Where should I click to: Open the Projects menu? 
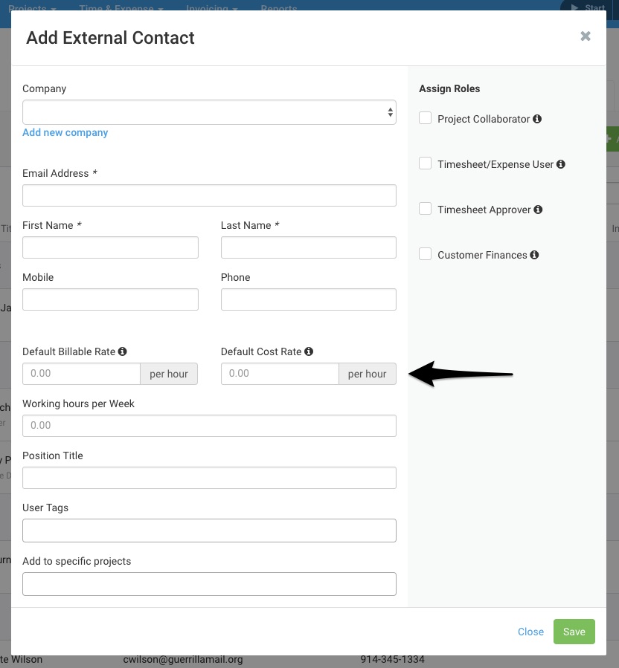click(26, 8)
